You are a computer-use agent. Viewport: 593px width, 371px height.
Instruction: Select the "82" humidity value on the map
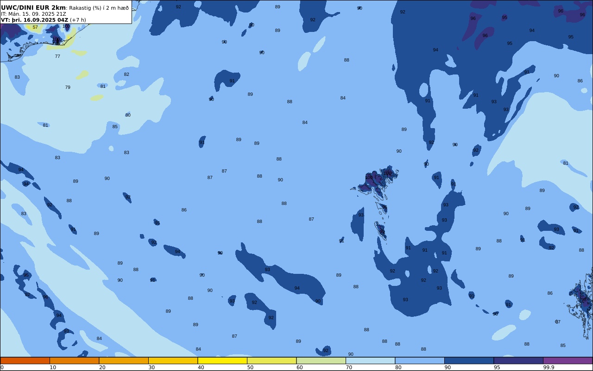pos(126,74)
